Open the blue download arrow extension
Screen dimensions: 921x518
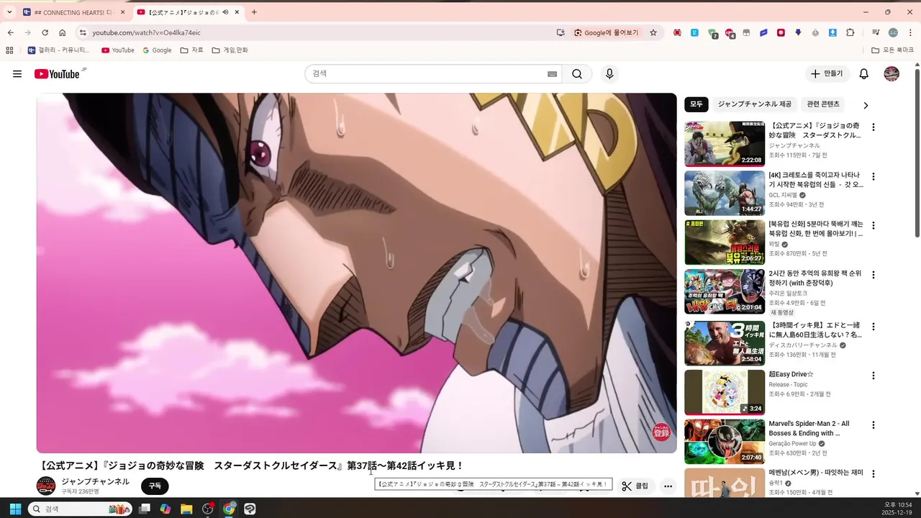832,32
